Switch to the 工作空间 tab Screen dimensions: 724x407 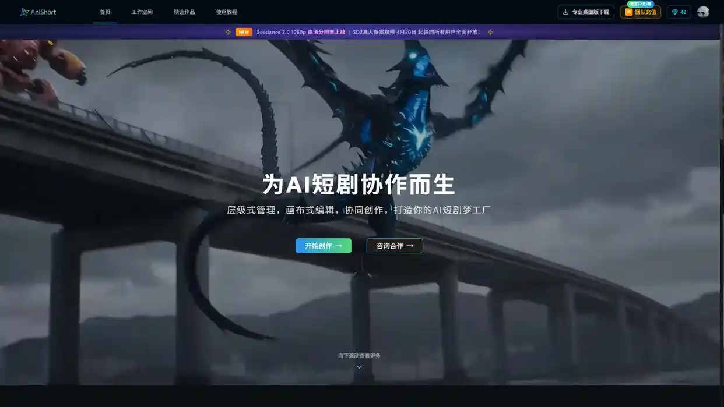click(x=142, y=12)
